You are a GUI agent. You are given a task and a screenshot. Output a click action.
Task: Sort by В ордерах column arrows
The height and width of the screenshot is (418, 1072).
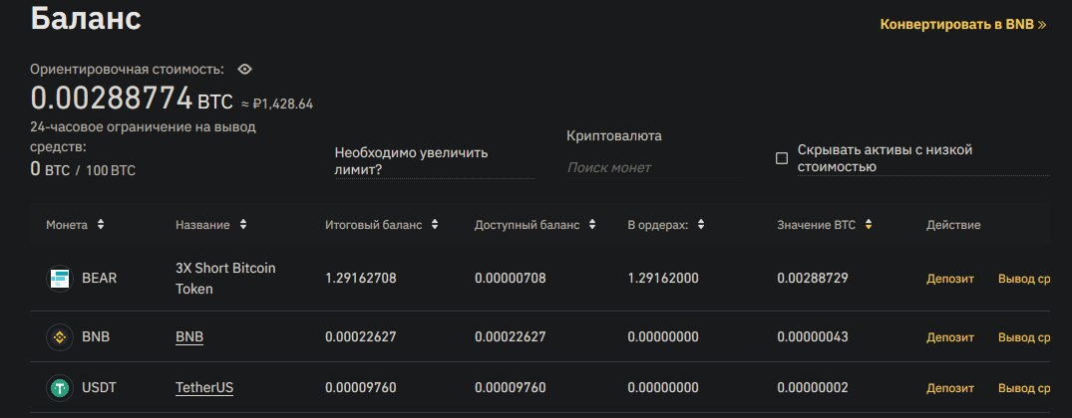point(701,224)
